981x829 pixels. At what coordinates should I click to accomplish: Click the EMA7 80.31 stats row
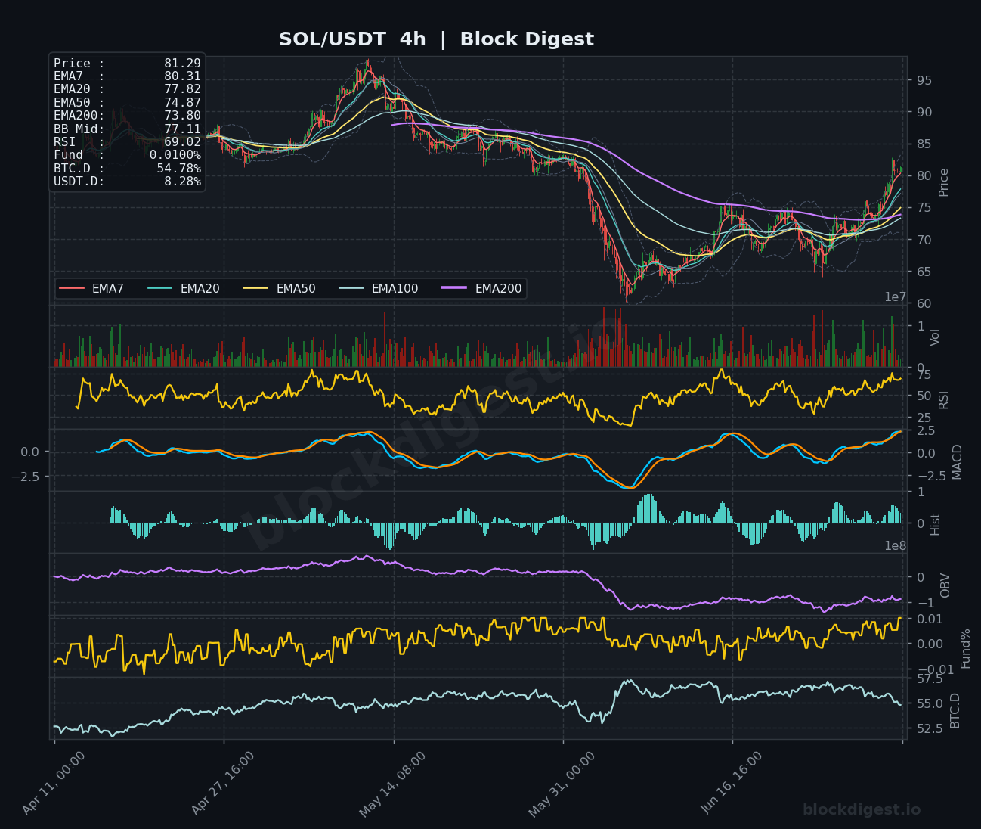tap(127, 76)
